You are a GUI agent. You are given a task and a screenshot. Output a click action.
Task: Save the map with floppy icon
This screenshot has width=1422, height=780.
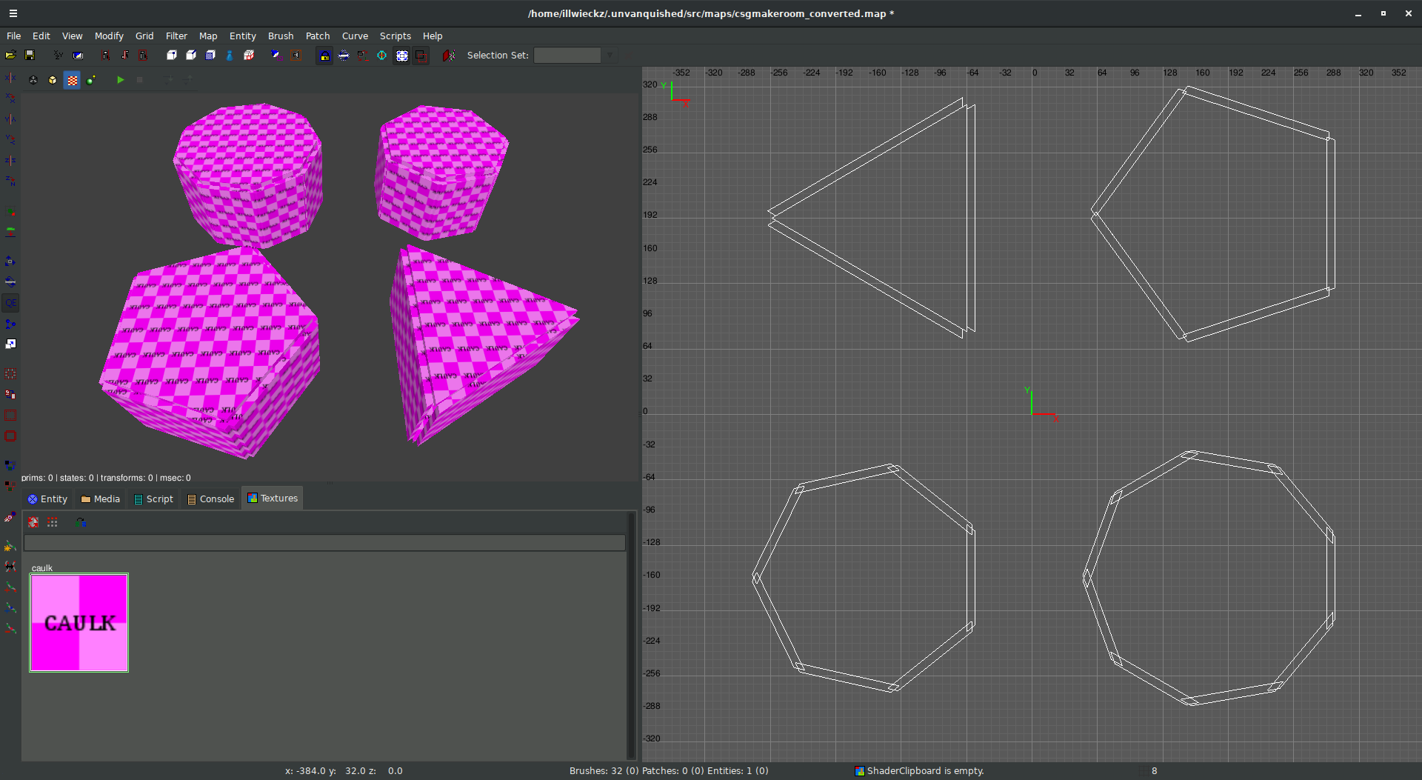coord(30,56)
